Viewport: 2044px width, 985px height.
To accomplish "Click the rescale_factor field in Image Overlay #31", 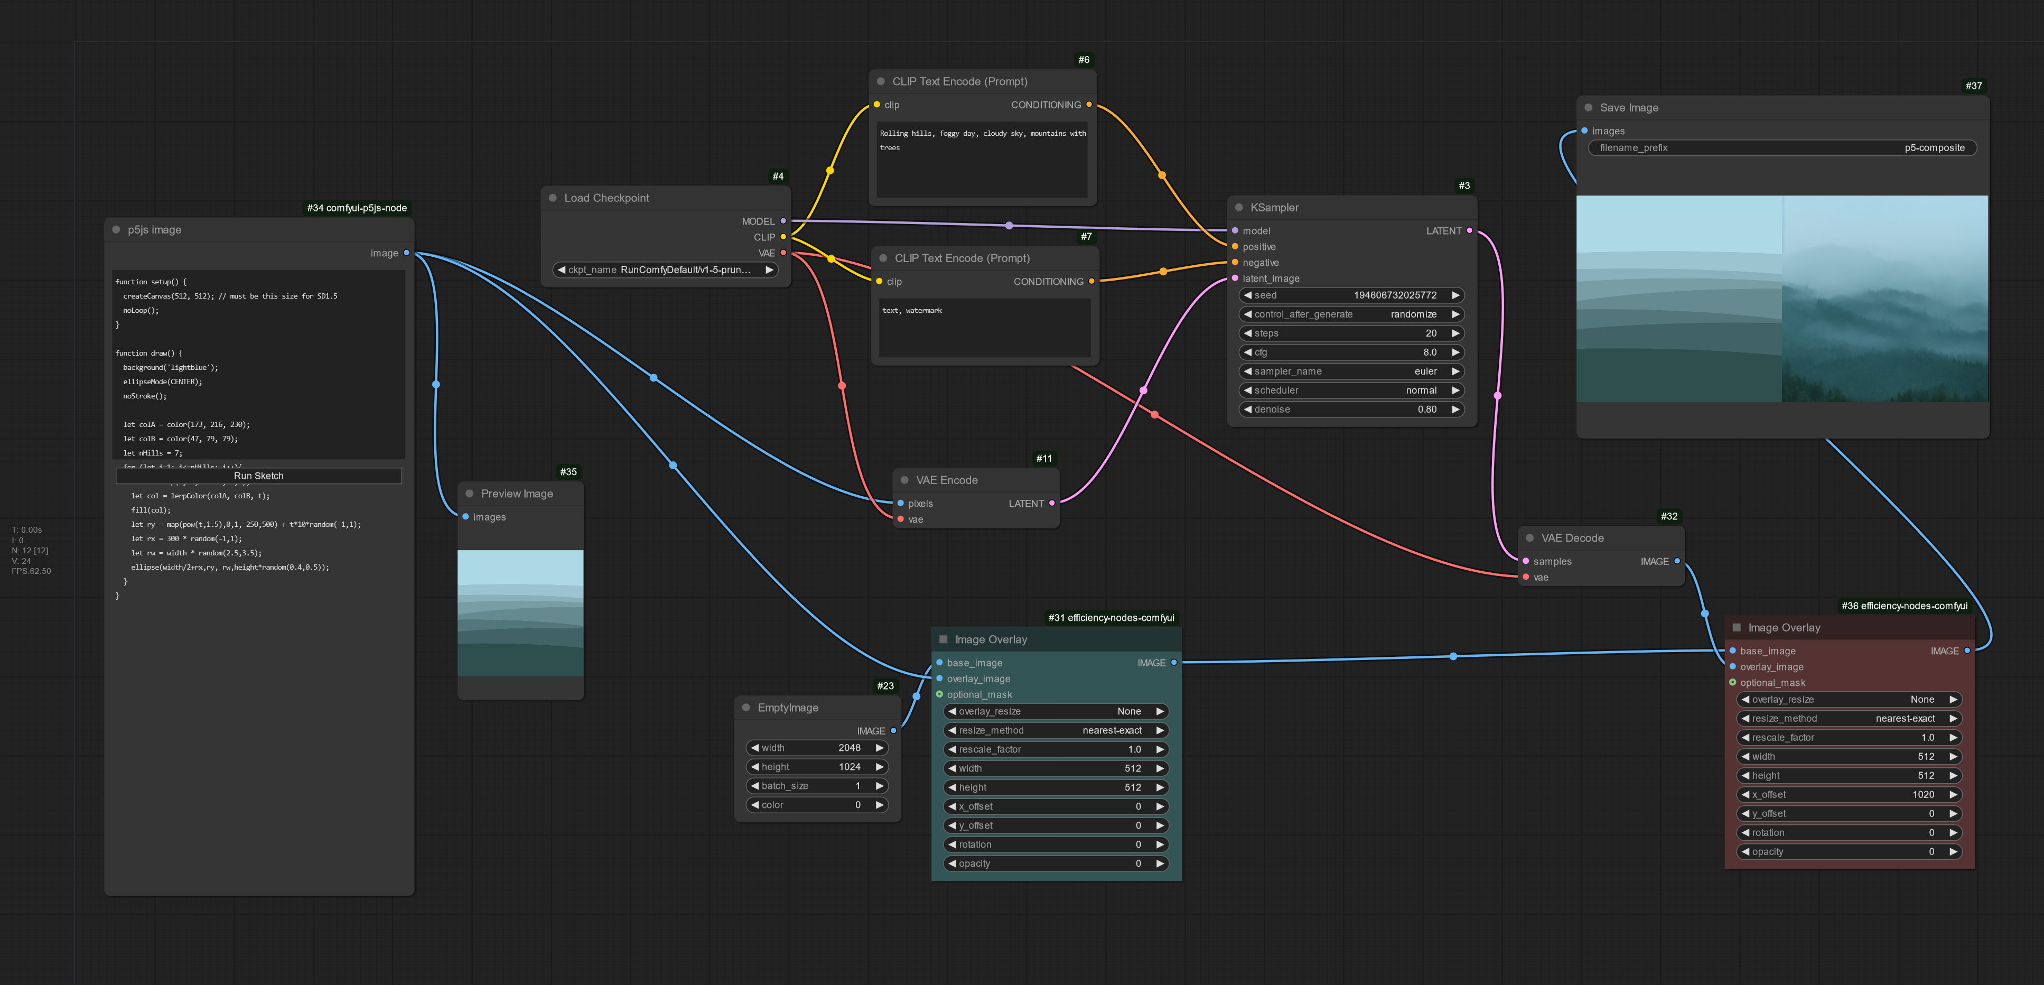I will pyautogui.click(x=1056, y=749).
